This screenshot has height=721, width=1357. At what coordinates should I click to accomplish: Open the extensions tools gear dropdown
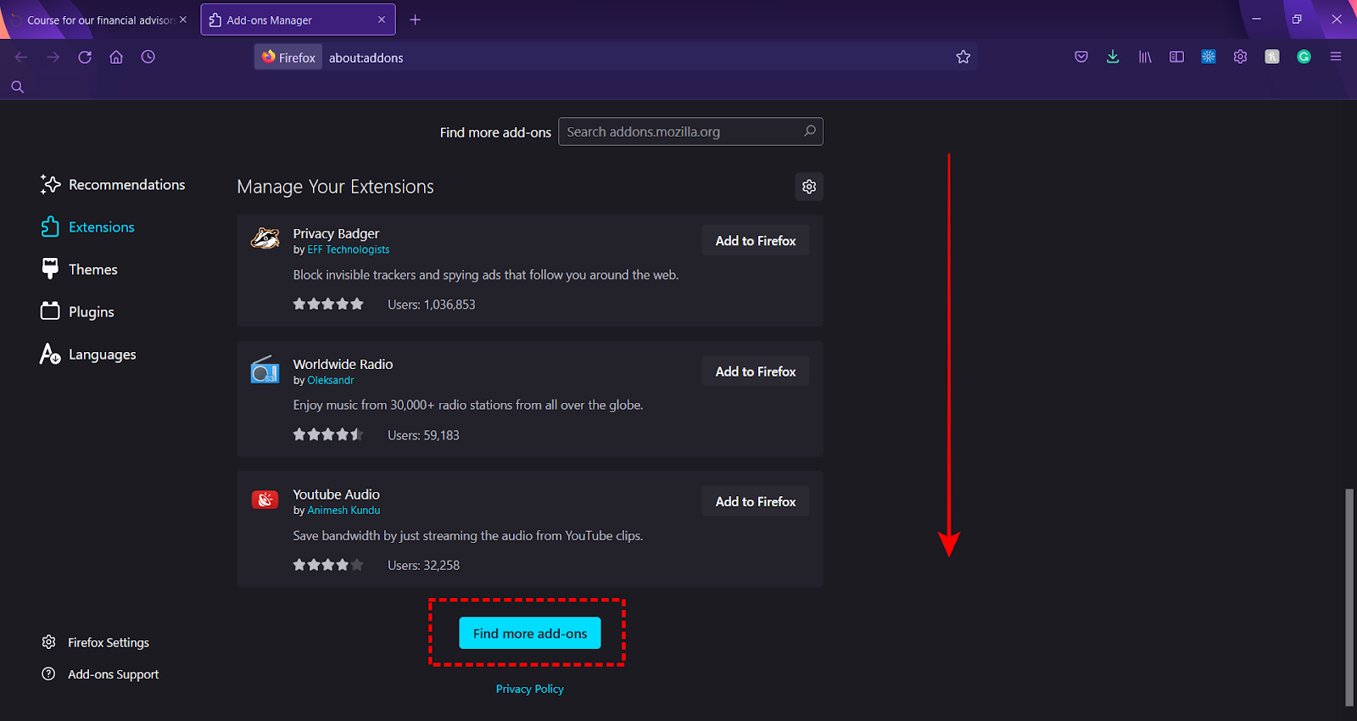809,187
